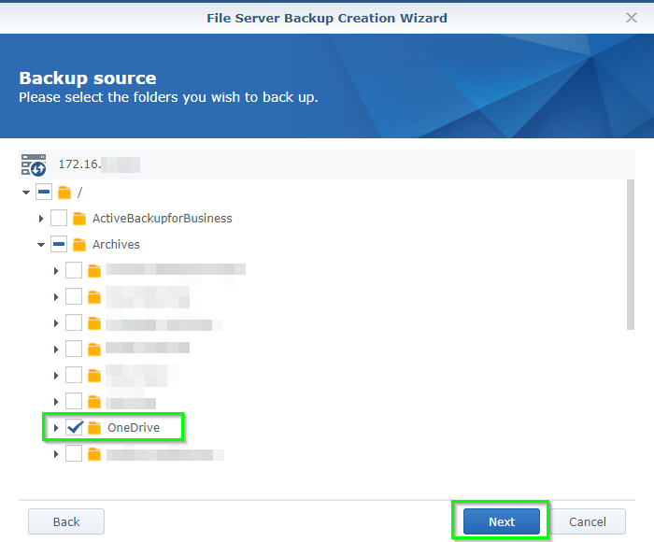The height and width of the screenshot is (542, 654).
Task: Expand the ActiveBackupforBusiness folder arrow
Action: pos(41,219)
